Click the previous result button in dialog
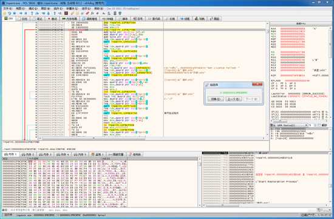The image size is (334, 219). (x=233, y=99)
